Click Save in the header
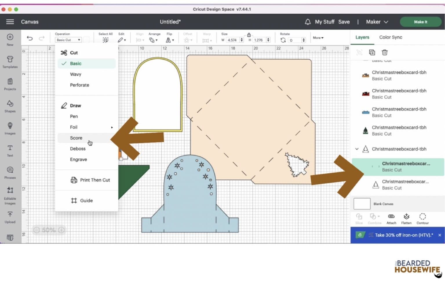Viewport: 445px width, 283px height. click(344, 22)
